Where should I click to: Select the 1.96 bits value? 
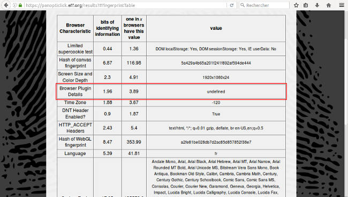point(108,91)
